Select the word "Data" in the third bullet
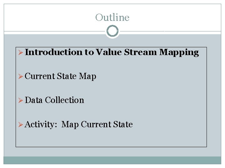The image size is (225, 168). 34,100
